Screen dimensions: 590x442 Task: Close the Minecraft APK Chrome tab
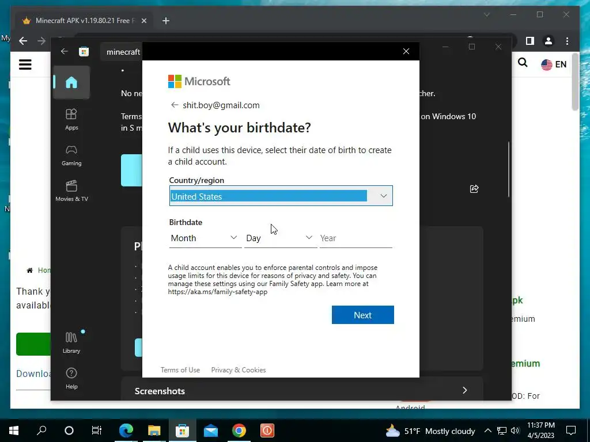click(143, 21)
